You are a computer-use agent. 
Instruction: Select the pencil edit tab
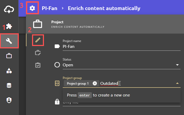click(x=38, y=40)
